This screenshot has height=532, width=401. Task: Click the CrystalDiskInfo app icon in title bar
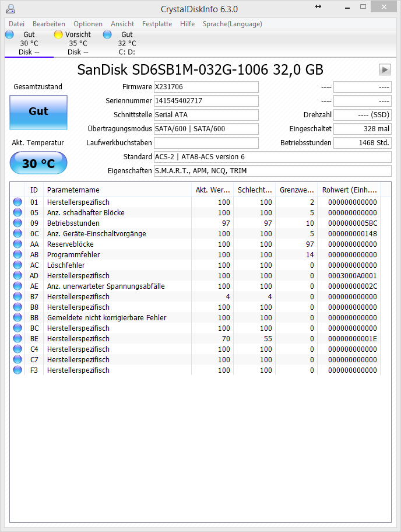10,9
